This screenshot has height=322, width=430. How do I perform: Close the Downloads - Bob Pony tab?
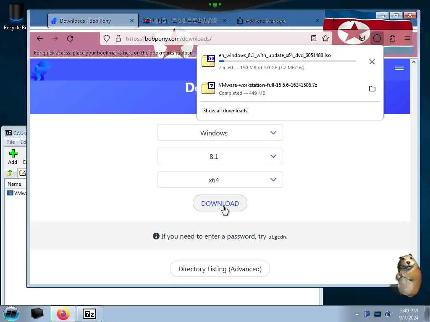click(x=132, y=21)
